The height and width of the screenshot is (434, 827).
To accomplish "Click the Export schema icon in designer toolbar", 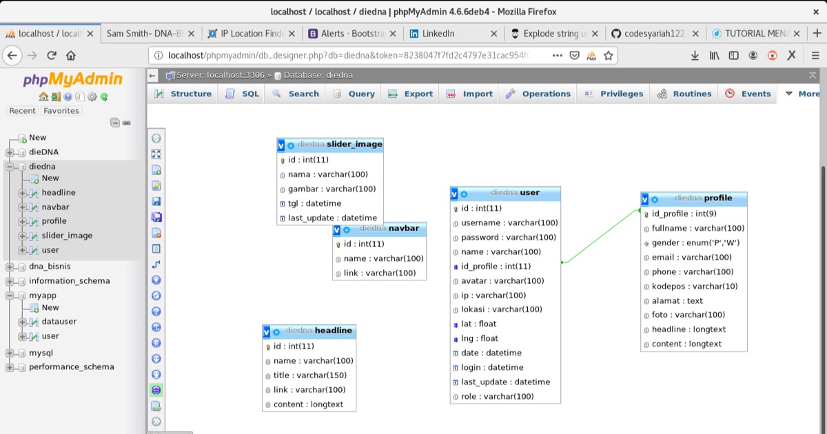I will pyautogui.click(x=156, y=406).
